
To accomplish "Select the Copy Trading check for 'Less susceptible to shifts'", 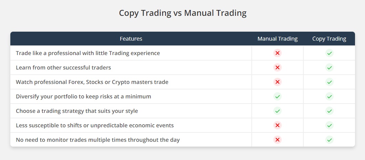I will pos(330,125).
